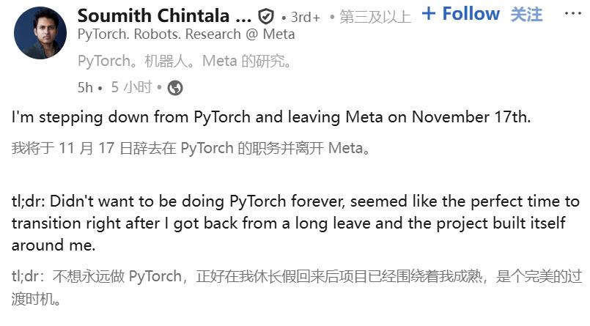Click the "5h" post timestamp
The image size is (590, 326).
[x=85, y=88]
